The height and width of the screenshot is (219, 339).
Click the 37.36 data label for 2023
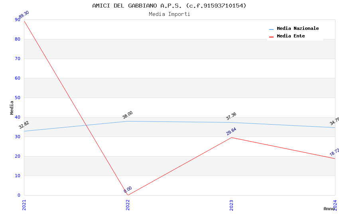[x=231, y=116]
